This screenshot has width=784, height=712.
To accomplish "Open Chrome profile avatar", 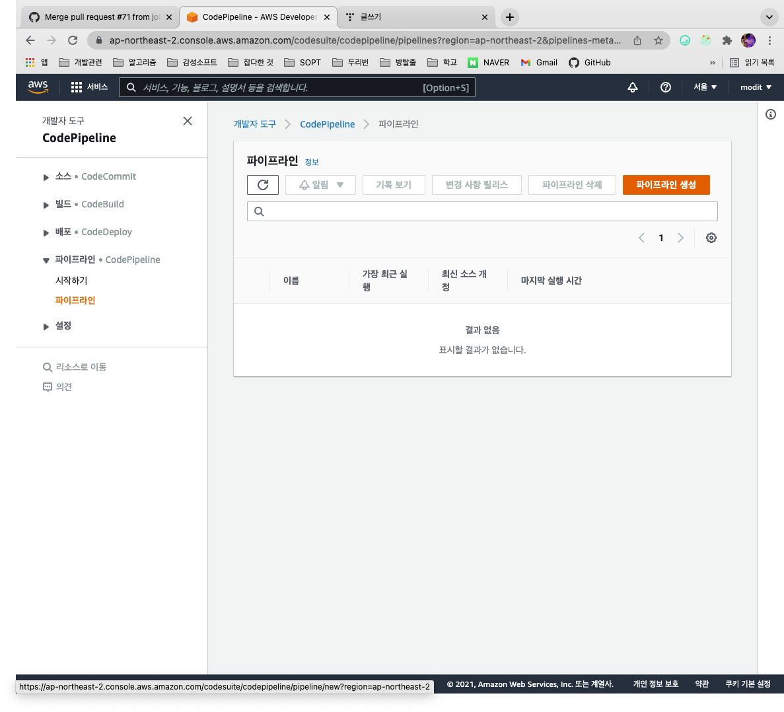I will (748, 40).
